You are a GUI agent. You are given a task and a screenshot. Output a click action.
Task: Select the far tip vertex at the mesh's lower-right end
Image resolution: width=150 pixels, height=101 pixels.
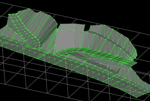[136, 98]
